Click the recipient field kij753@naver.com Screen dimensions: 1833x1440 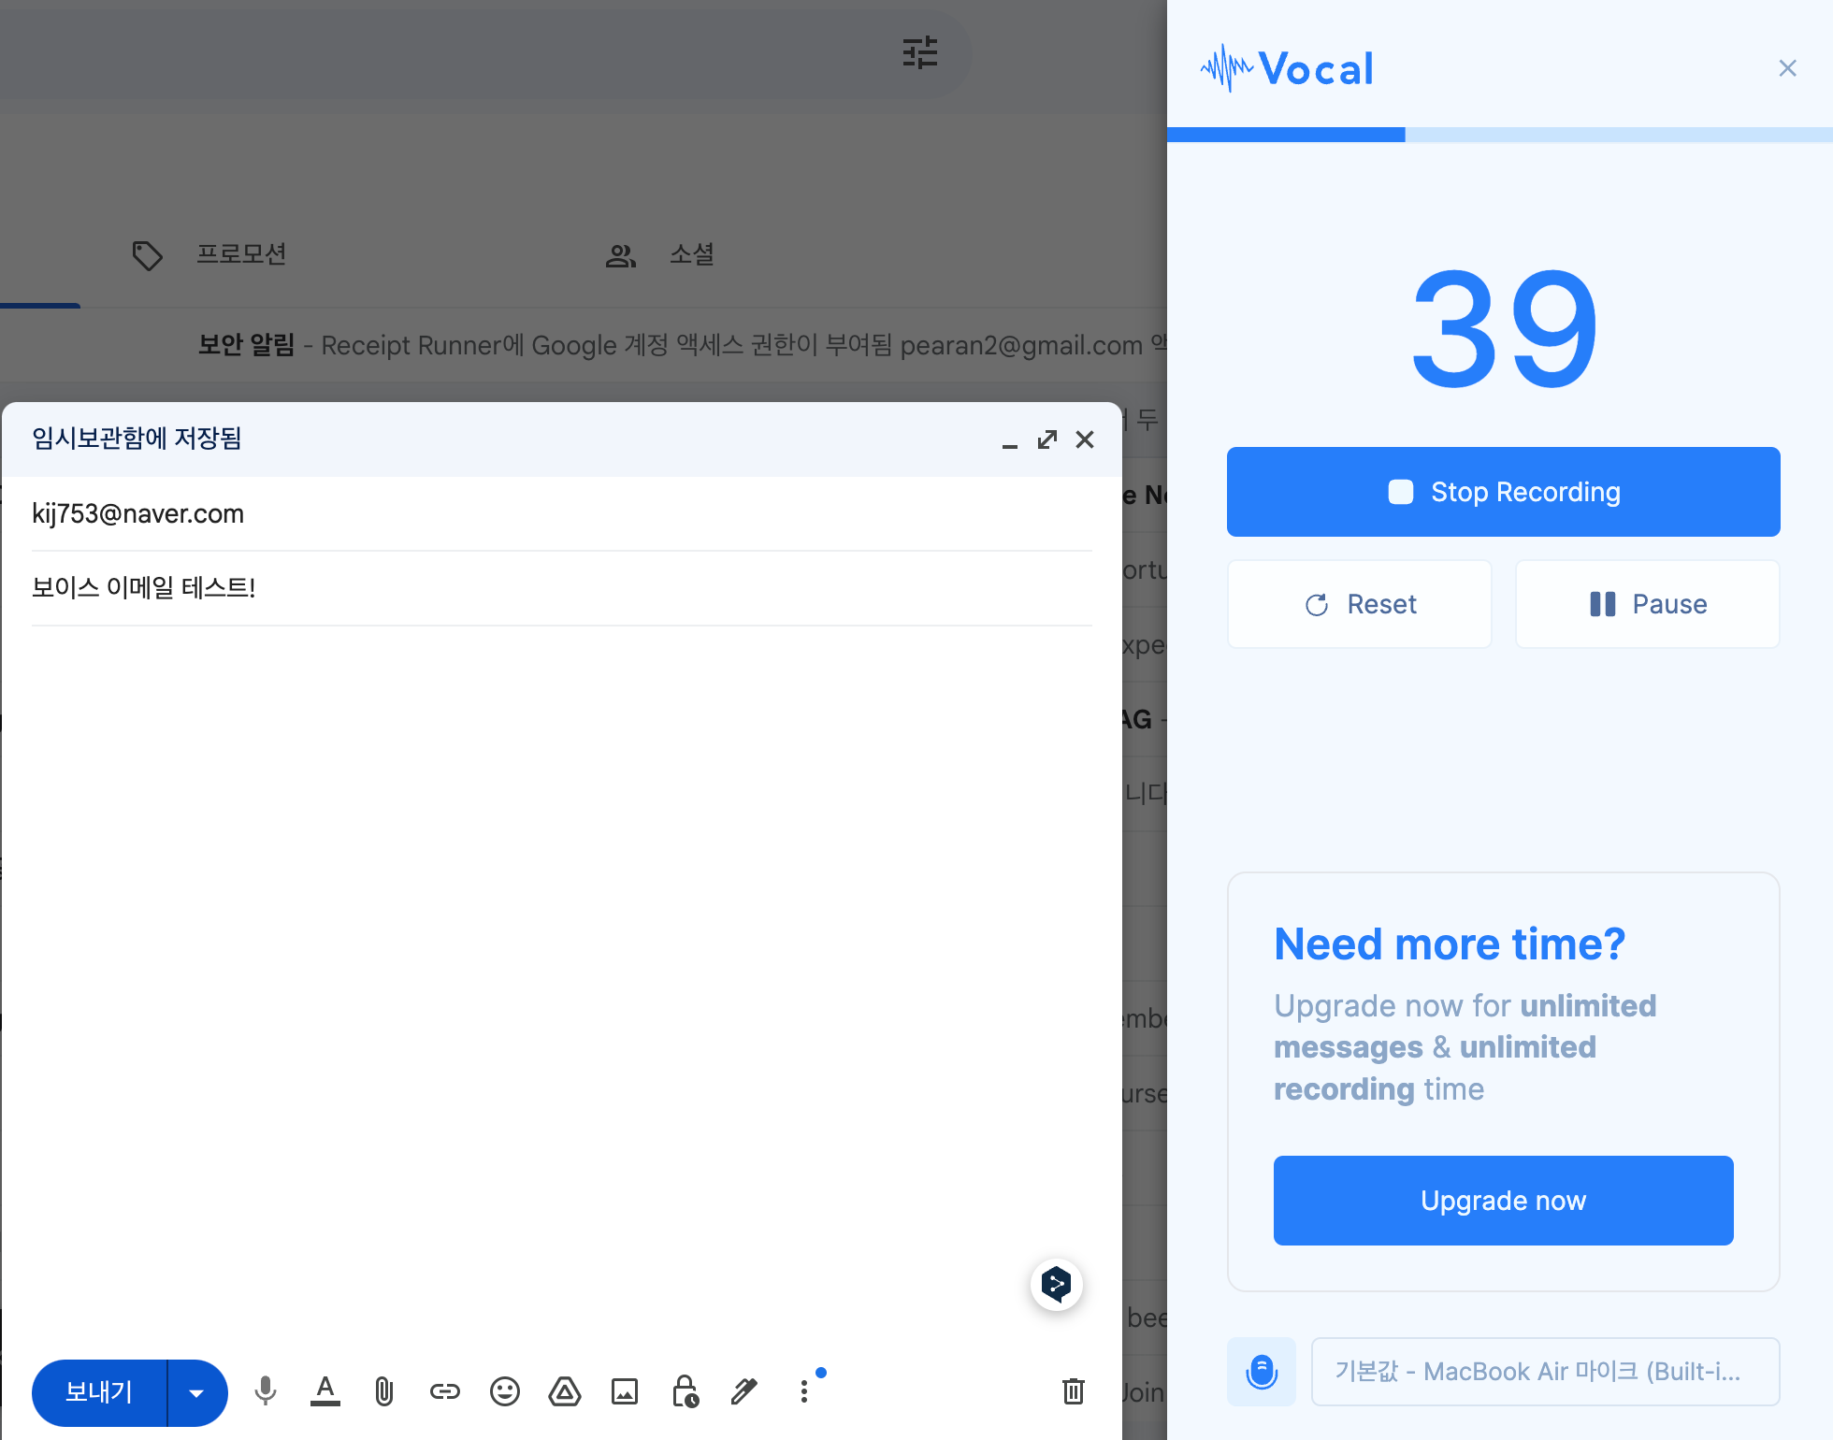click(x=138, y=514)
